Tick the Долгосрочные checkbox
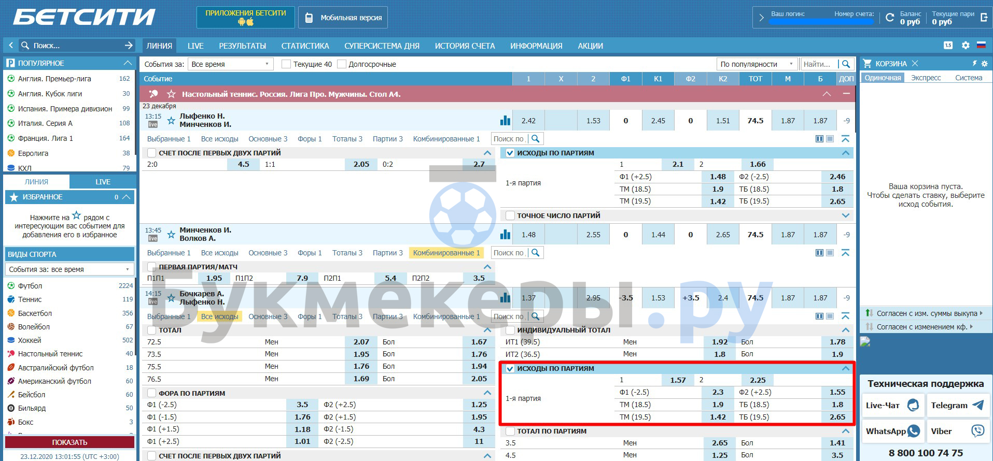 point(341,64)
